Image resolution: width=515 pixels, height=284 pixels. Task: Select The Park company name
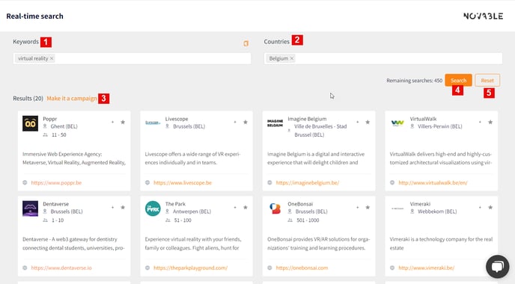175,204
